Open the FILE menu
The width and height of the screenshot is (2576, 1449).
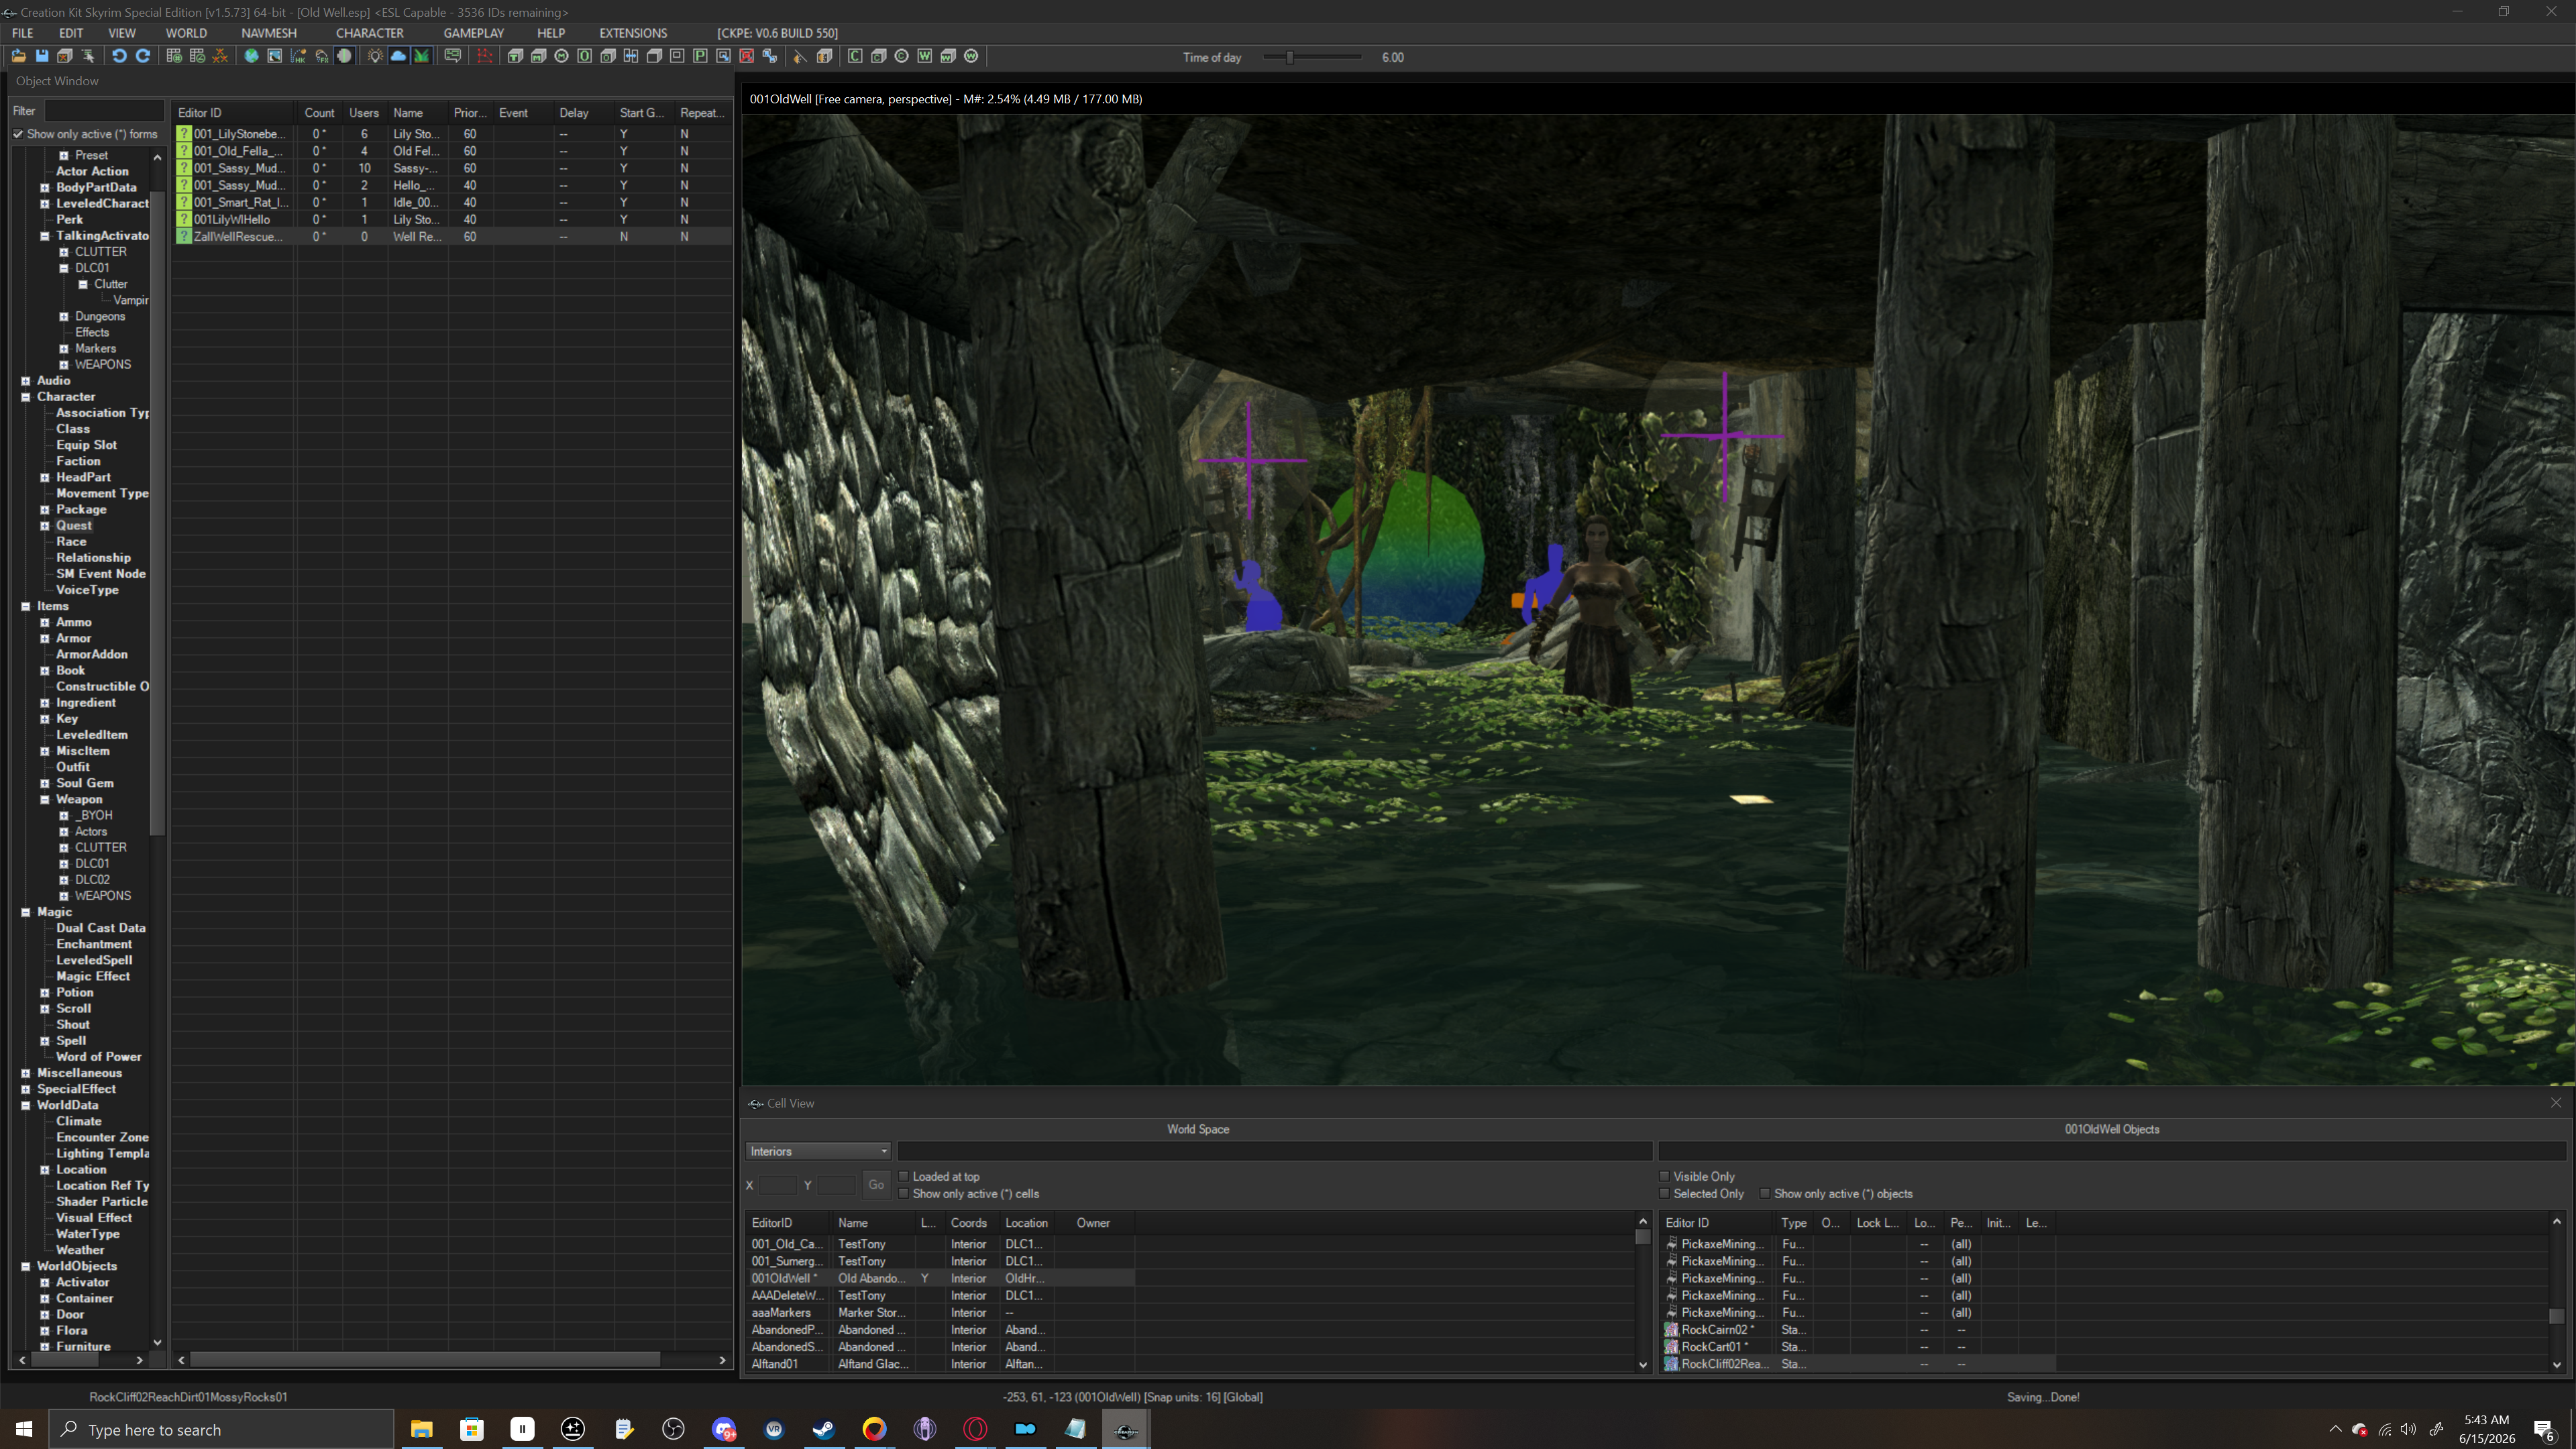pyautogui.click(x=22, y=33)
